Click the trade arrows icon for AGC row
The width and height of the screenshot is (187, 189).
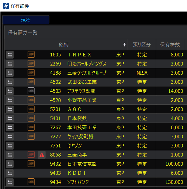tap(10, 109)
